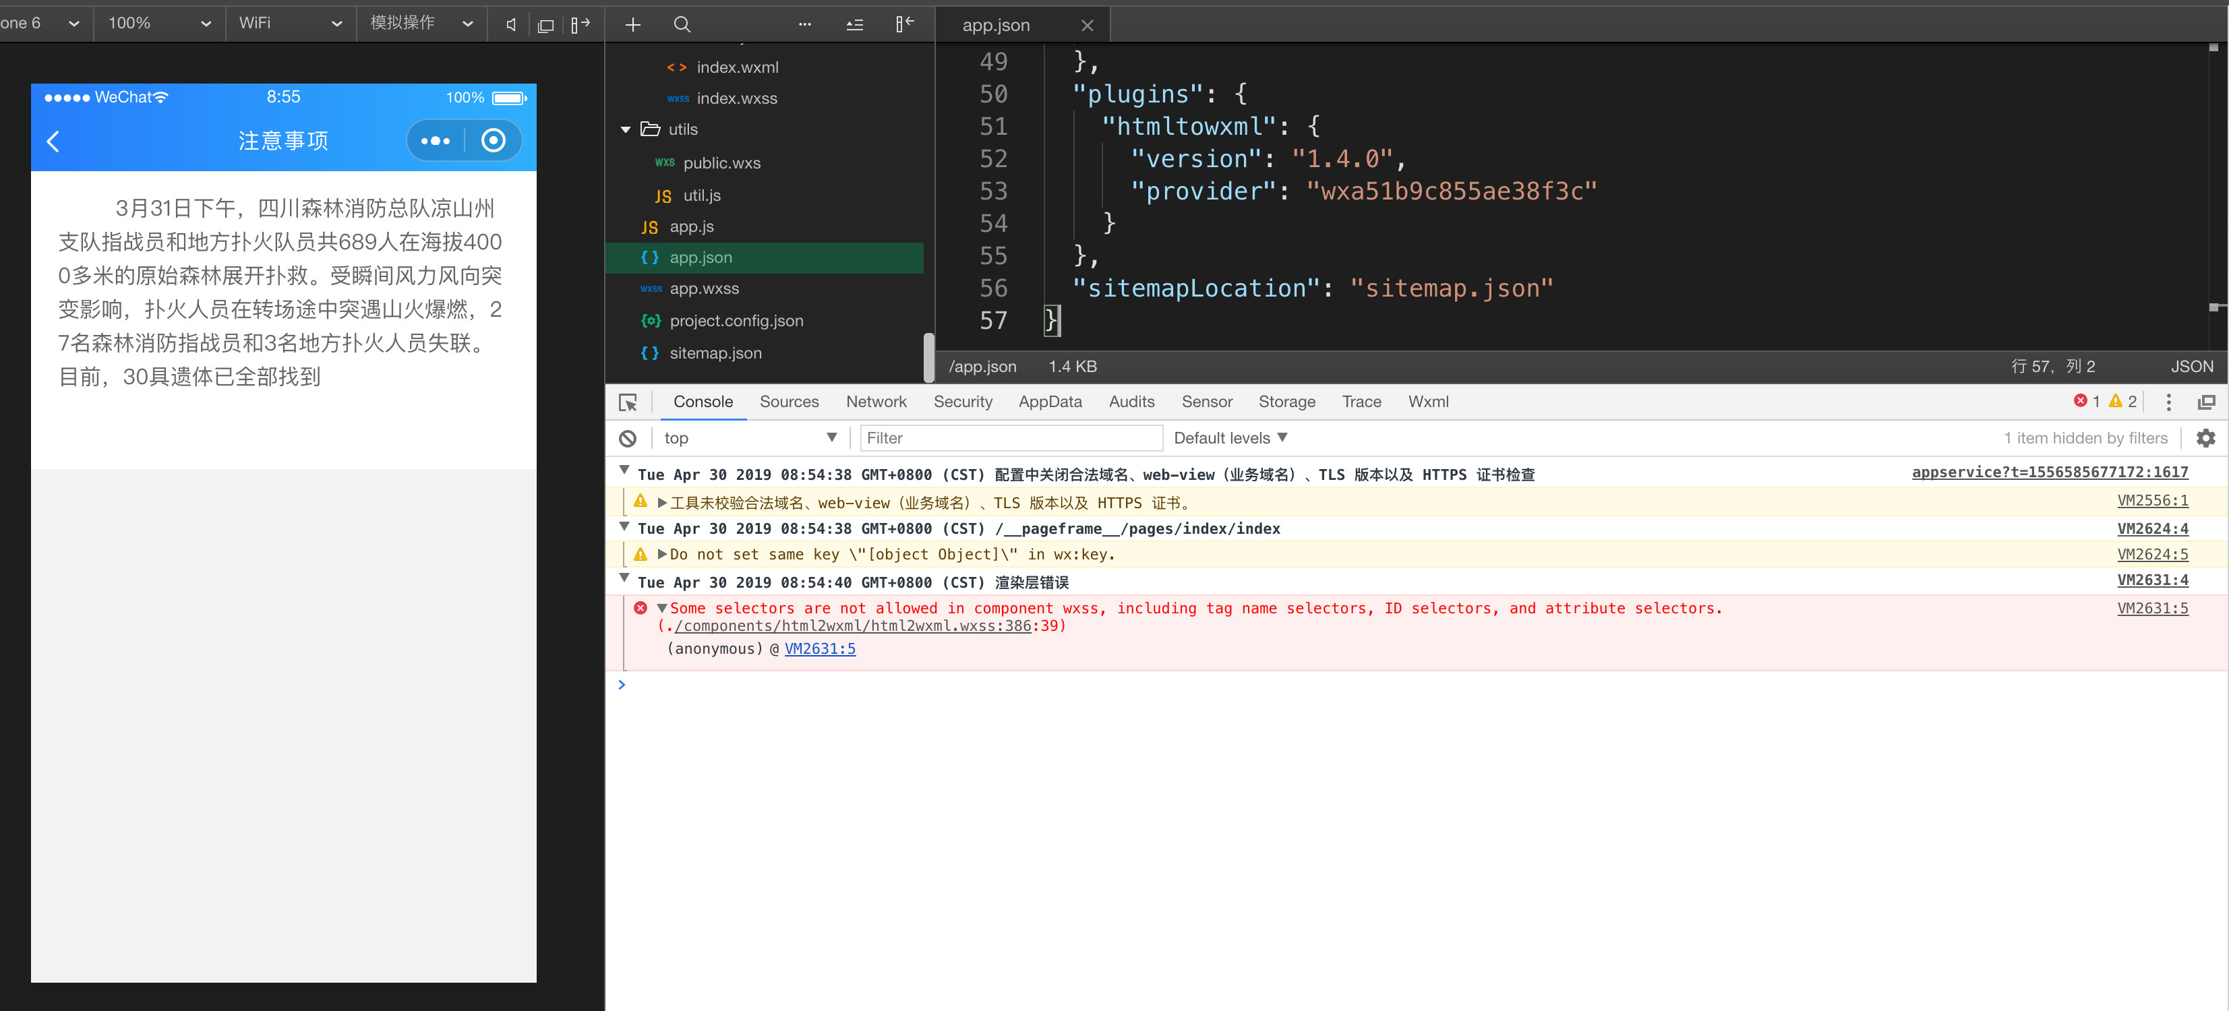This screenshot has height=1011, width=2229.
Task: Click the mute sound icon in simulator toolbar
Action: click(511, 24)
